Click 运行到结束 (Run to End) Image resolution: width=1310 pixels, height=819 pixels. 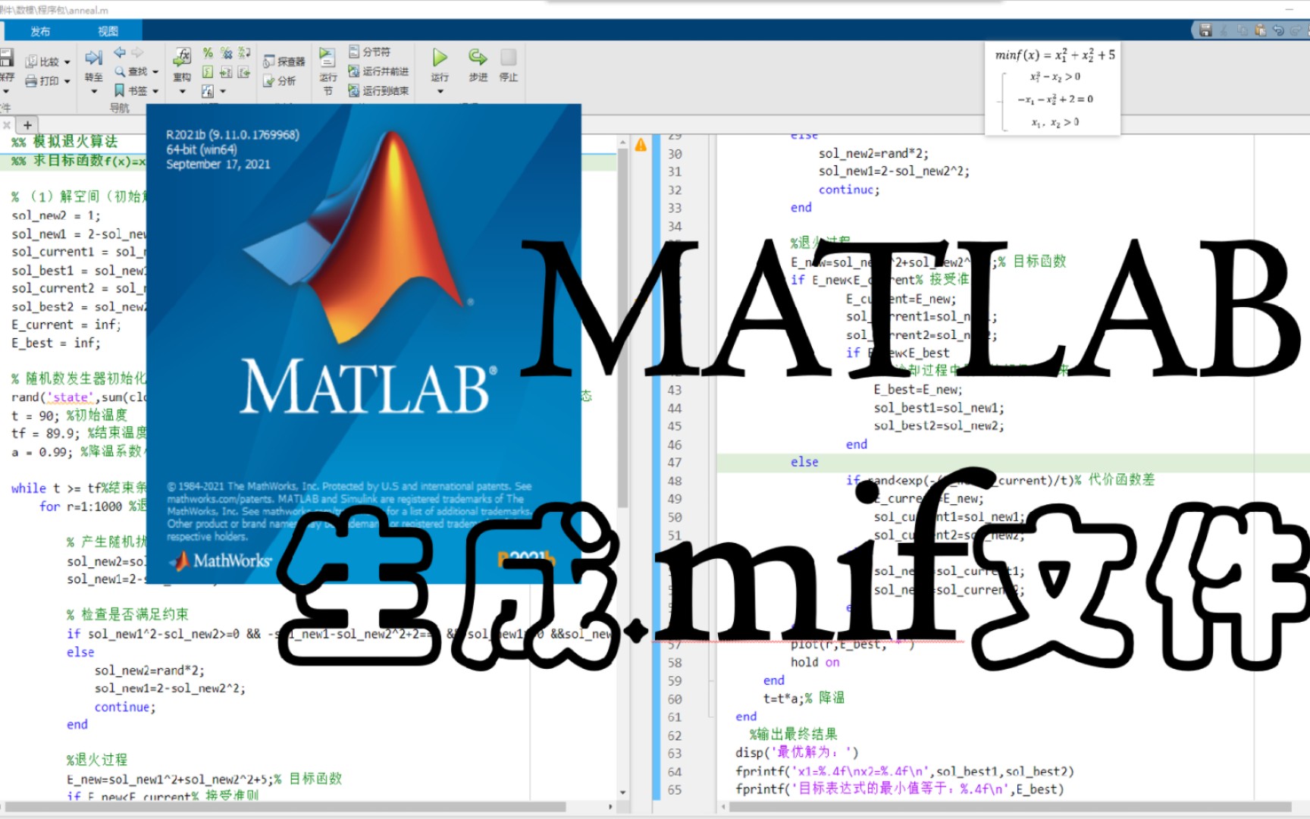378,91
